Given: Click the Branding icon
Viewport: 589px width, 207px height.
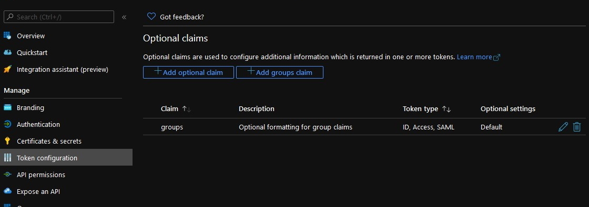Looking at the screenshot, I should [7, 108].
